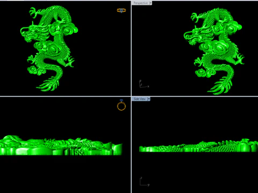This screenshot has height=193, width=258.
Task: Open the Side View viewport dropdown arrow
Action: 148,99
